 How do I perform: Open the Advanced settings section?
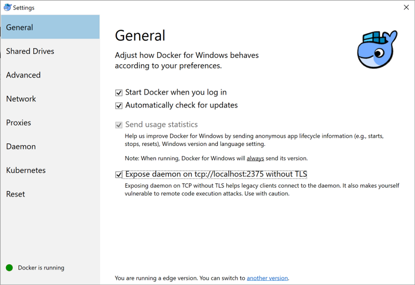23,75
